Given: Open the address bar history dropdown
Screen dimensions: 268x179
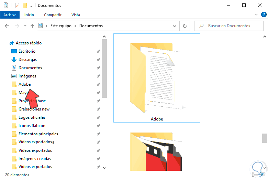Looking at the screenshot, I should (174, 26).
